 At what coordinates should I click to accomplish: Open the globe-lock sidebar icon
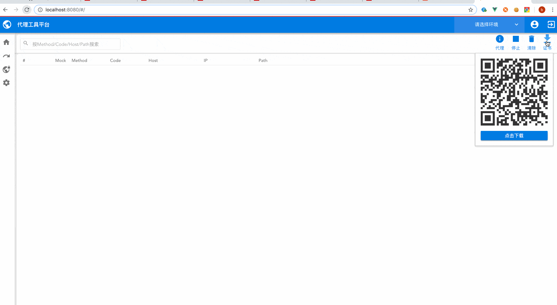6,69
